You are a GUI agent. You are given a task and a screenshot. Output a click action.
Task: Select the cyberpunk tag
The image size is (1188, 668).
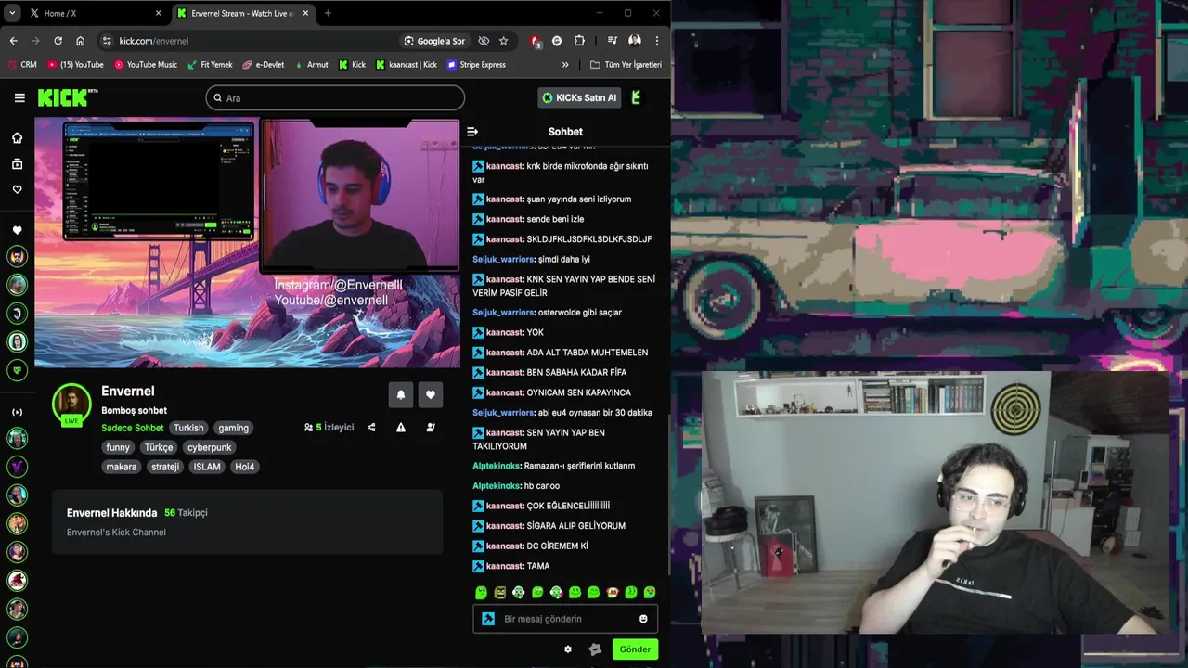tap(210, 447)
